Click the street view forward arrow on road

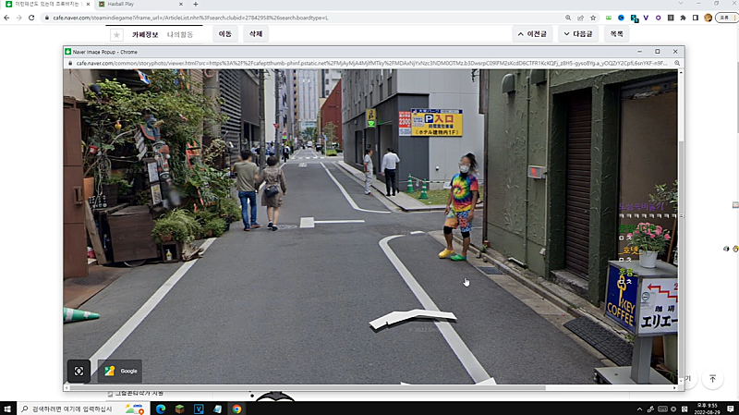click(x=412, y=319)
